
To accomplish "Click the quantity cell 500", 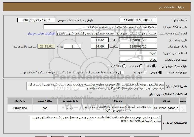I will pos(45,108).
